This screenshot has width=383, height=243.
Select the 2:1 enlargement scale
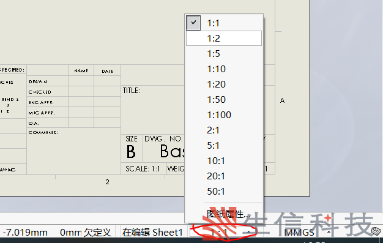(224, 130)
